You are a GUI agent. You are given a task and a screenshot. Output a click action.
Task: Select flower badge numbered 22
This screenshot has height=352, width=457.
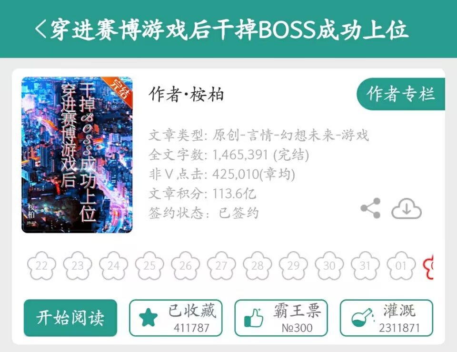click(x=41, y=265)
